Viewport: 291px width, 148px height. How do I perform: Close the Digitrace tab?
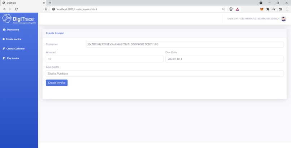pos(44,3)
